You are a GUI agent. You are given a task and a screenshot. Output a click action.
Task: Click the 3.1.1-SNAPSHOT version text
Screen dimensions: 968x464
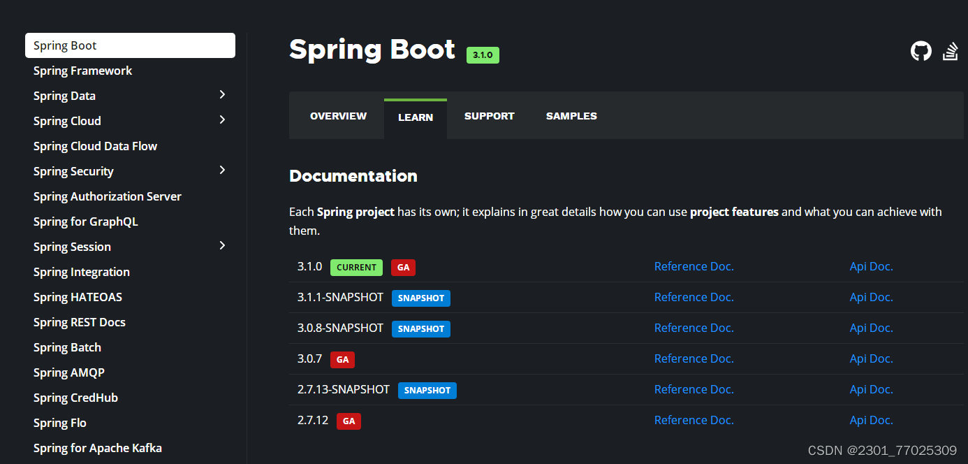coord(340,297)
